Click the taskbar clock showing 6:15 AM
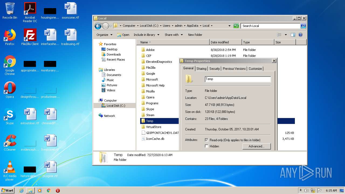The height and width of the screenshot is (194, 345). 331,190
